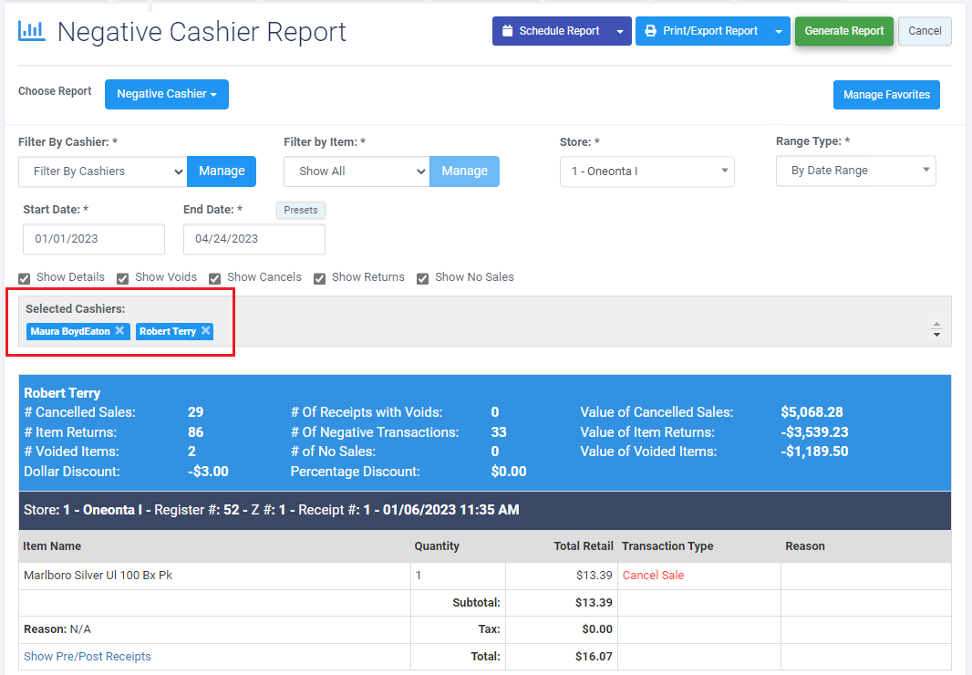The height and width of the screenshot is (675, 972).
Task: Click Cancel button
Action: pyautogui.click(x=925, y=31)
